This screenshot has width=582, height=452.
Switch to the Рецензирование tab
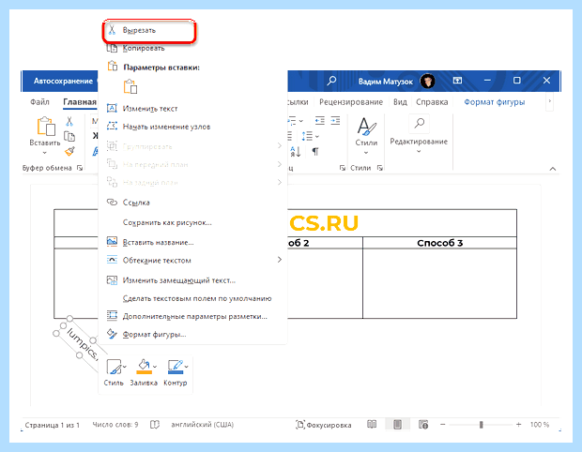click(x=351, y=102)
